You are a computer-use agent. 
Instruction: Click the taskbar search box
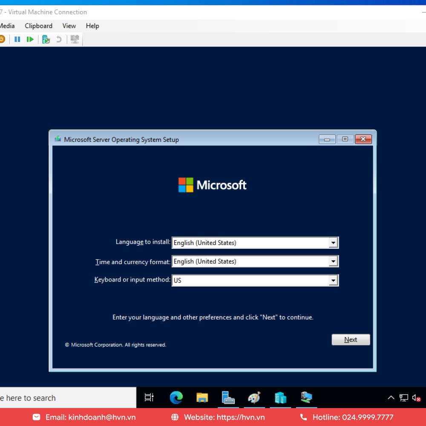coord(68,398)
